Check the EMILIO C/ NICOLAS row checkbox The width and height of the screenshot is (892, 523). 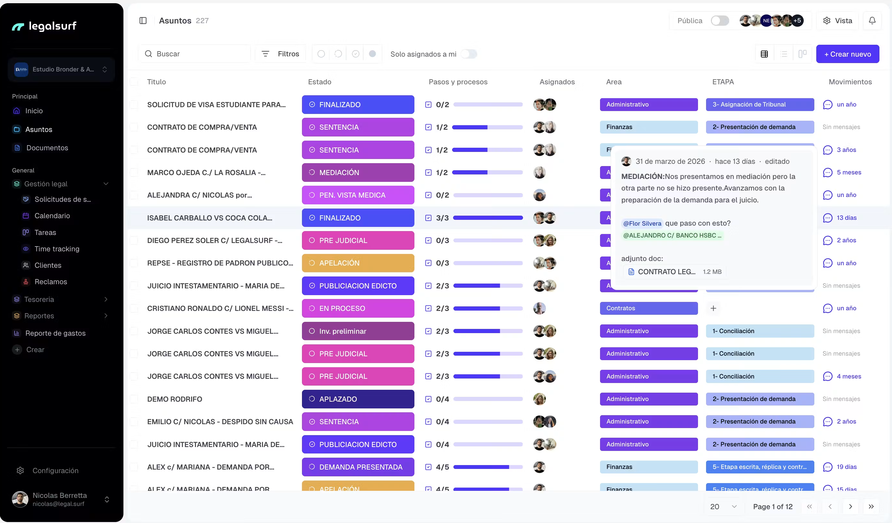[134, 422]
